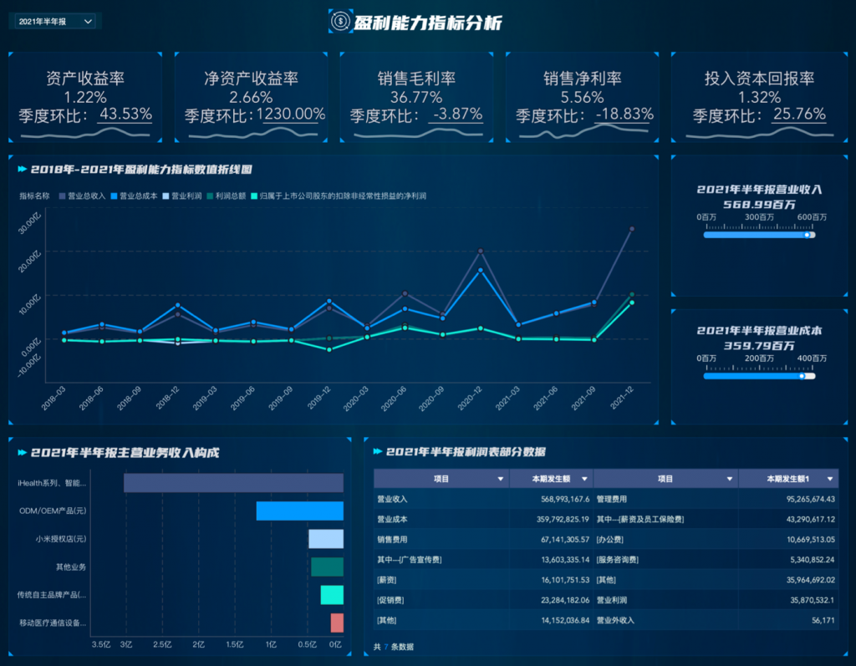Image resolution: width=856 pixels, height=666 pixels.
Task: Click the 共 7 条数据 record count
Action: (394, 647)
